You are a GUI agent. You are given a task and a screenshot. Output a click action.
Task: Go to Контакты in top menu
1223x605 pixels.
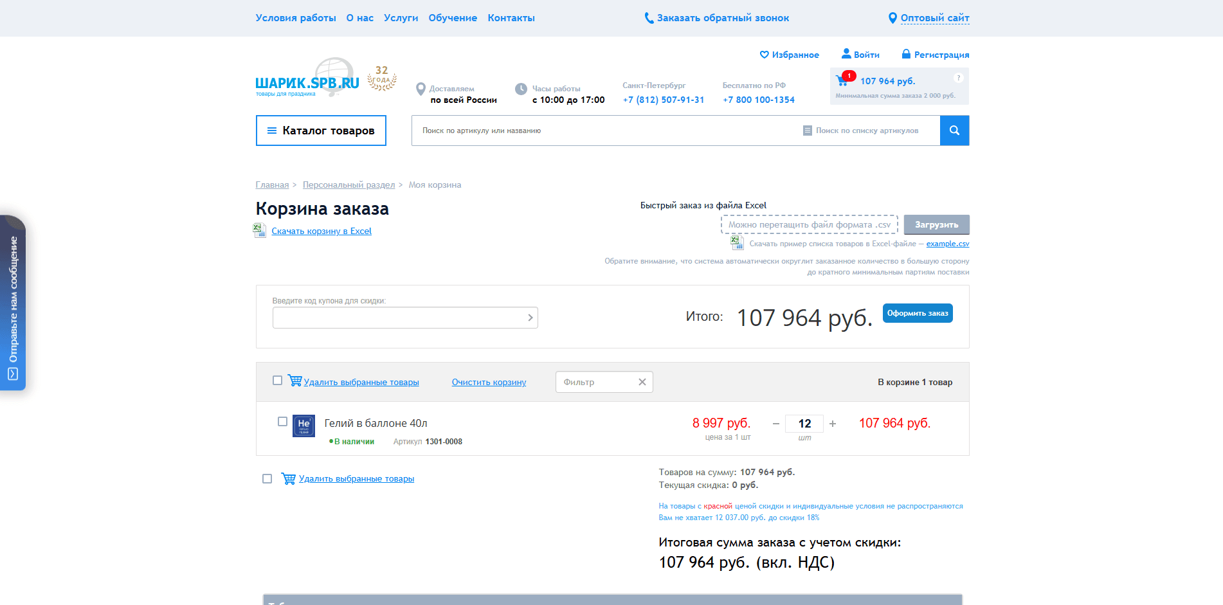coord(511,18)
